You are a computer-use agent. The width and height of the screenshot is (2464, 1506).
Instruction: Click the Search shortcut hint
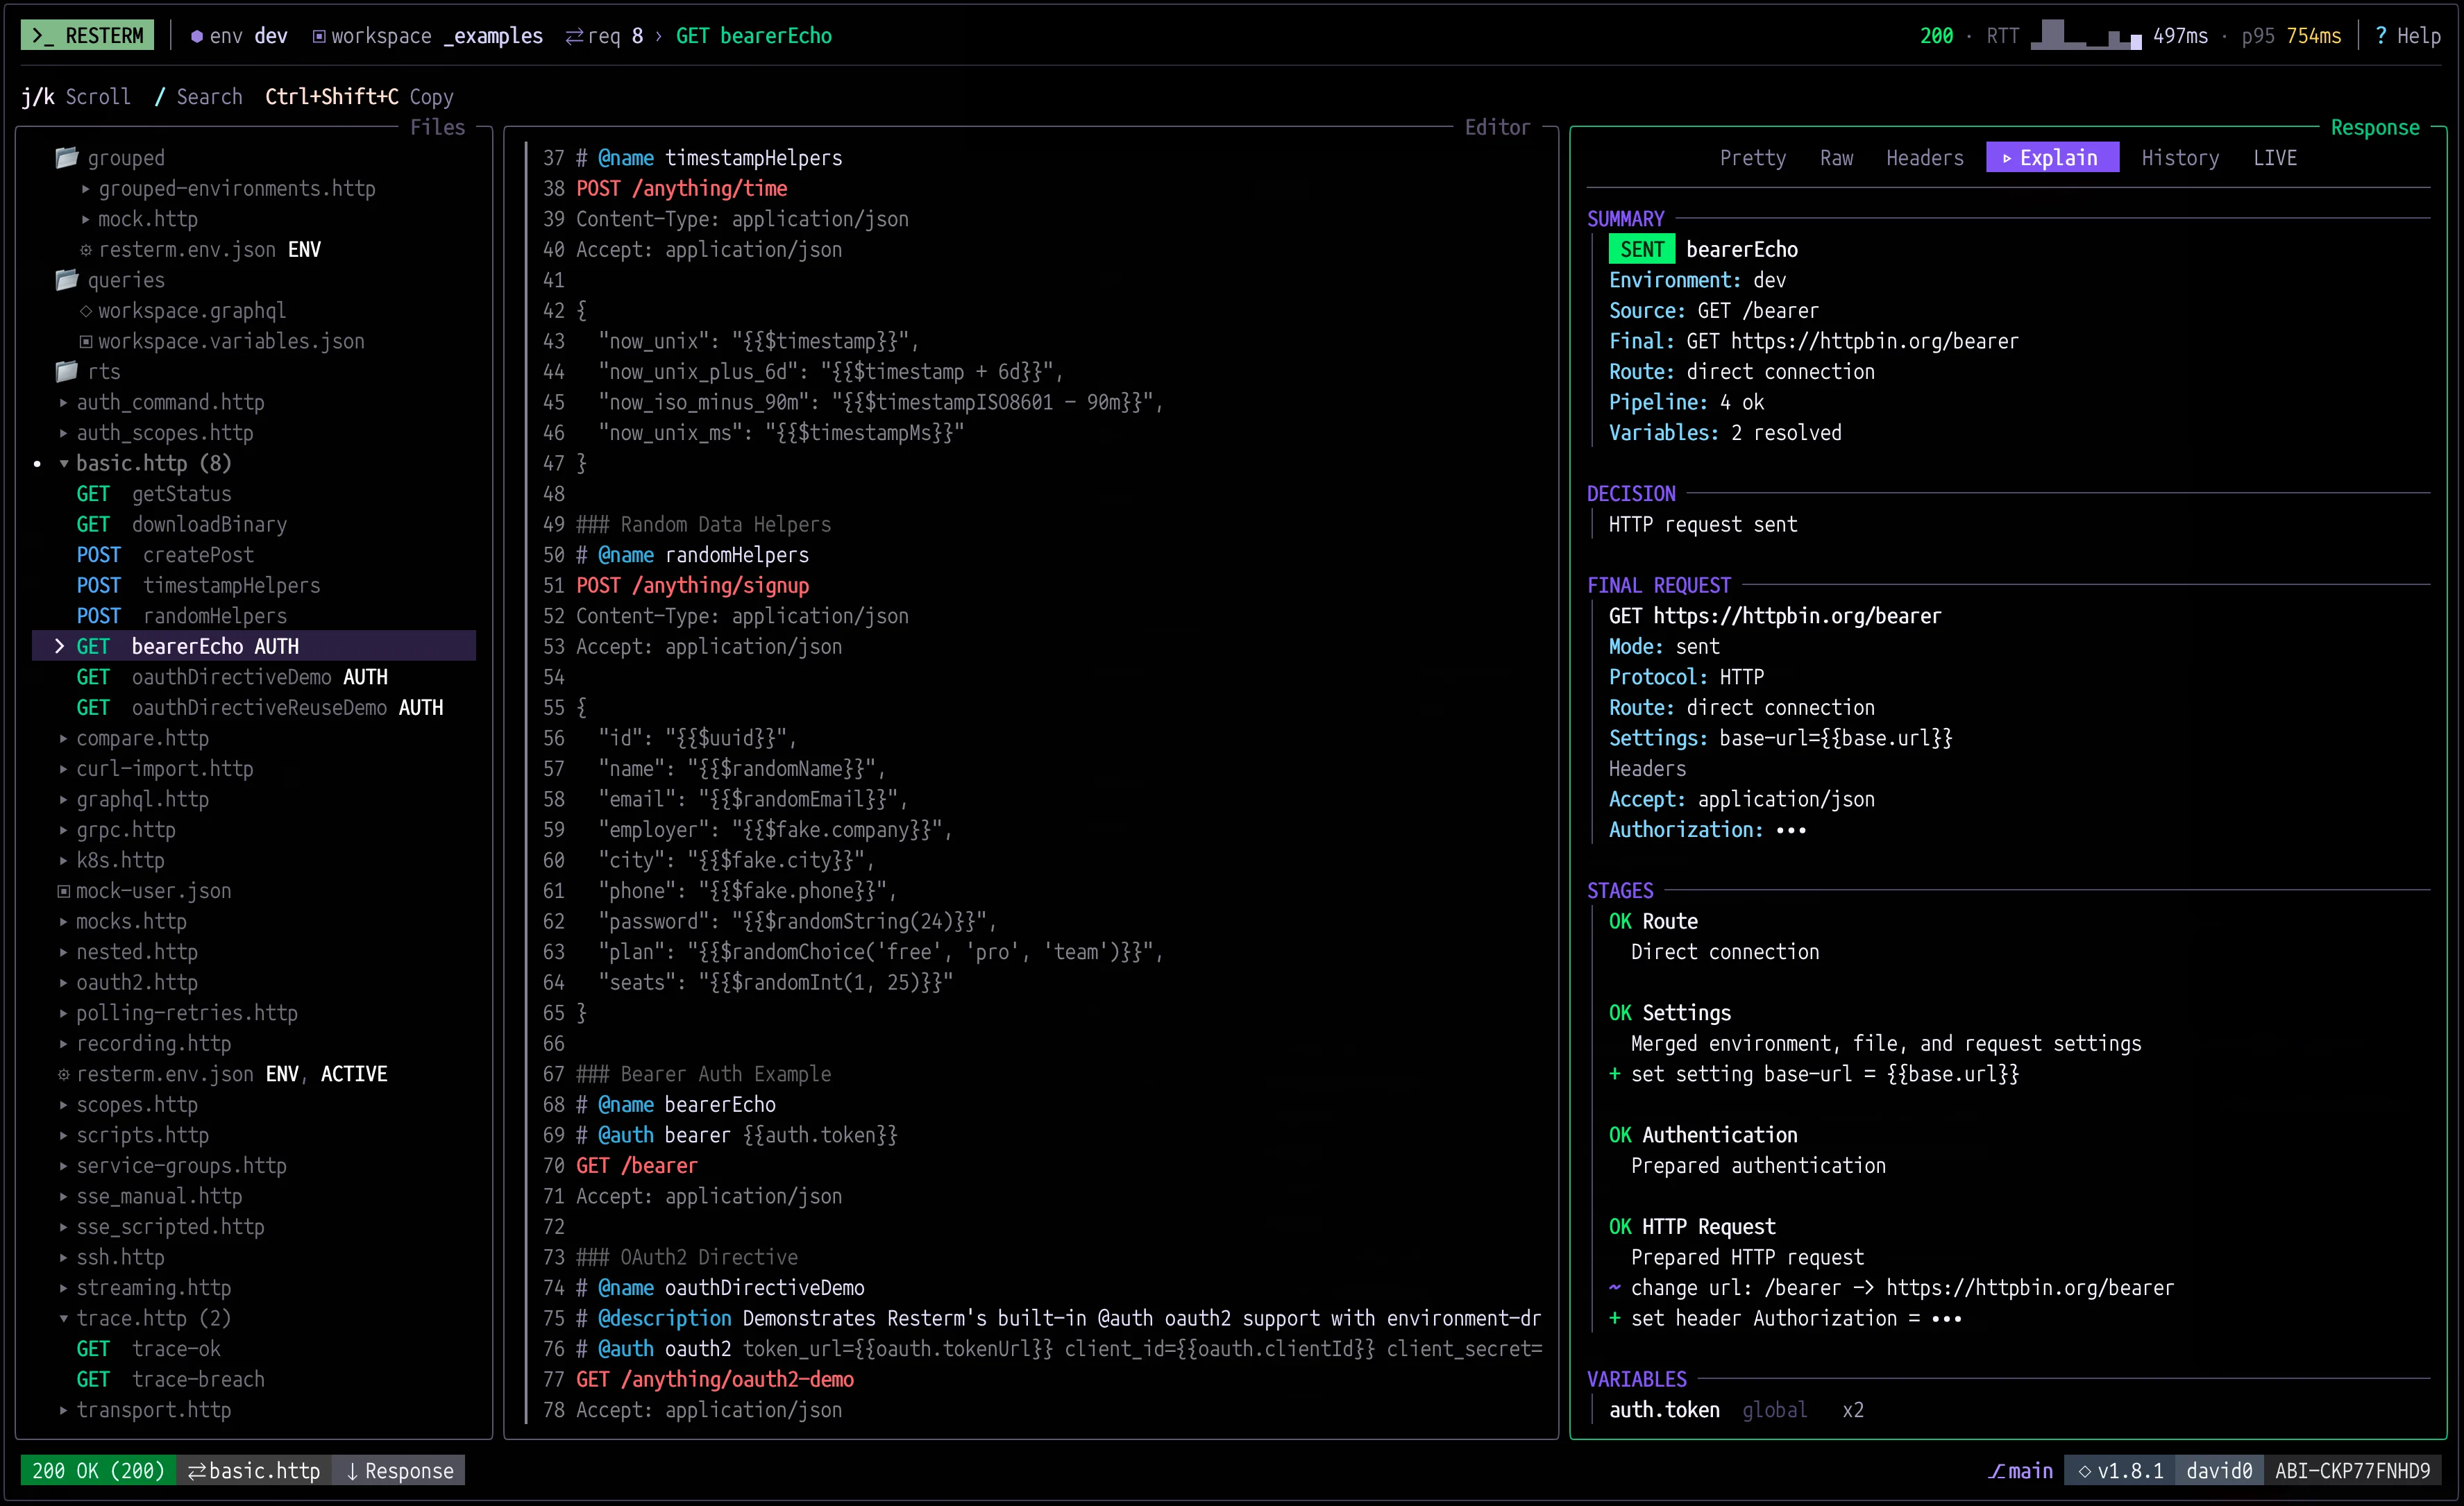[x=198, y=97]
